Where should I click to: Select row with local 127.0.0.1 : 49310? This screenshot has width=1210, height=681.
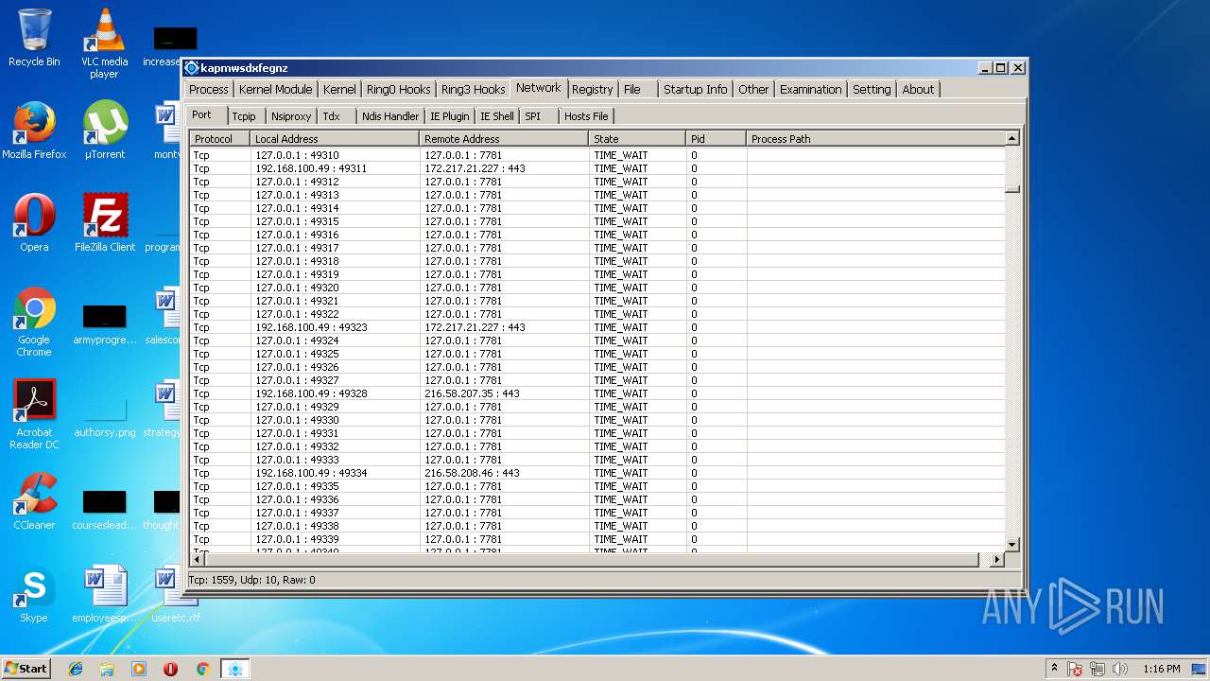click(597, 155)
